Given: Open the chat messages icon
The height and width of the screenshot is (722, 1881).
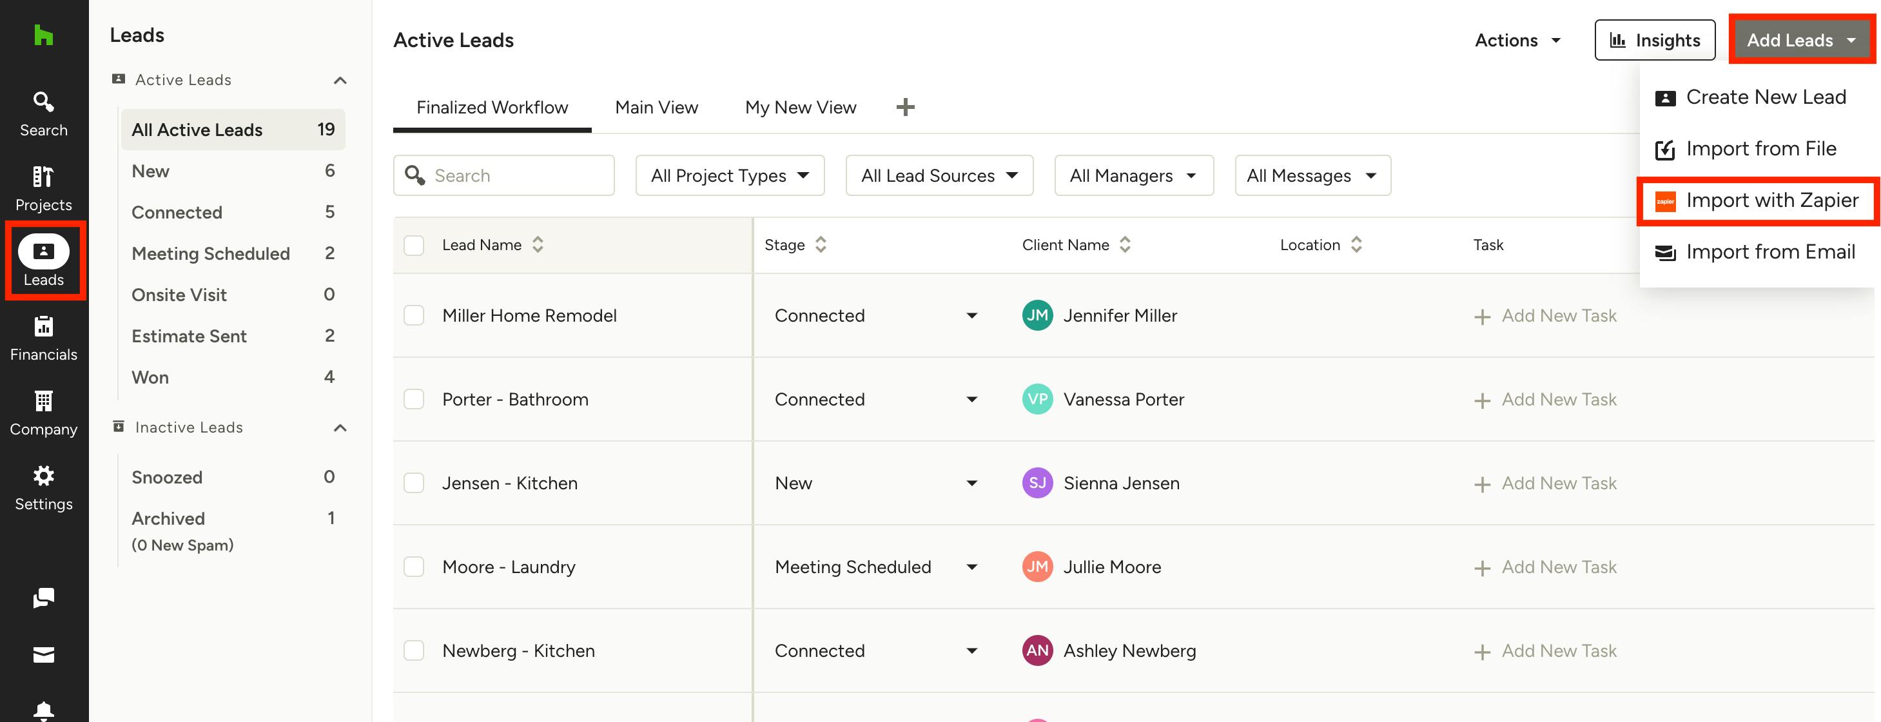Looking at the screenshot, I should tap(43, 598).
